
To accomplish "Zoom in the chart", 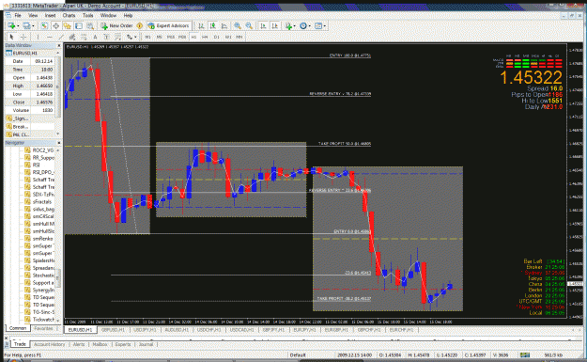I will click(x=238, y=26).
